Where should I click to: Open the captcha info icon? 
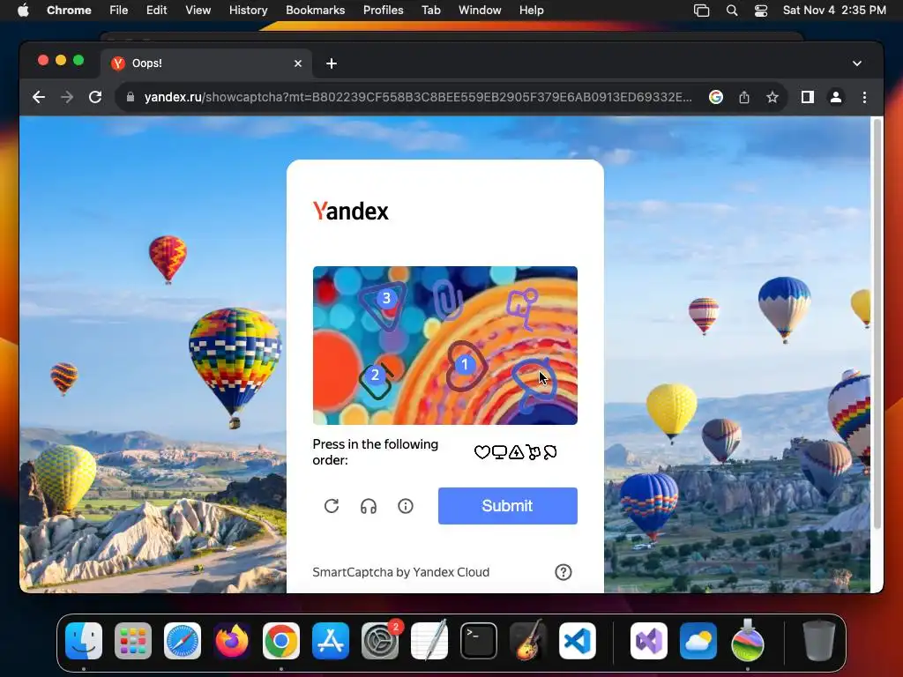point(406,506)
